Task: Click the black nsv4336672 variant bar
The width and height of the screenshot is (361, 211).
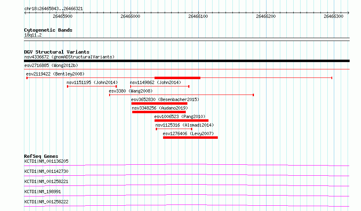Action: tap(187, 61)
